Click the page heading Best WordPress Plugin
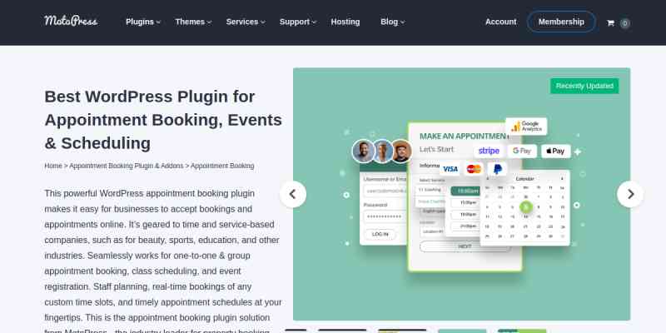Screen dimensions: 666x333 [163, 120]
